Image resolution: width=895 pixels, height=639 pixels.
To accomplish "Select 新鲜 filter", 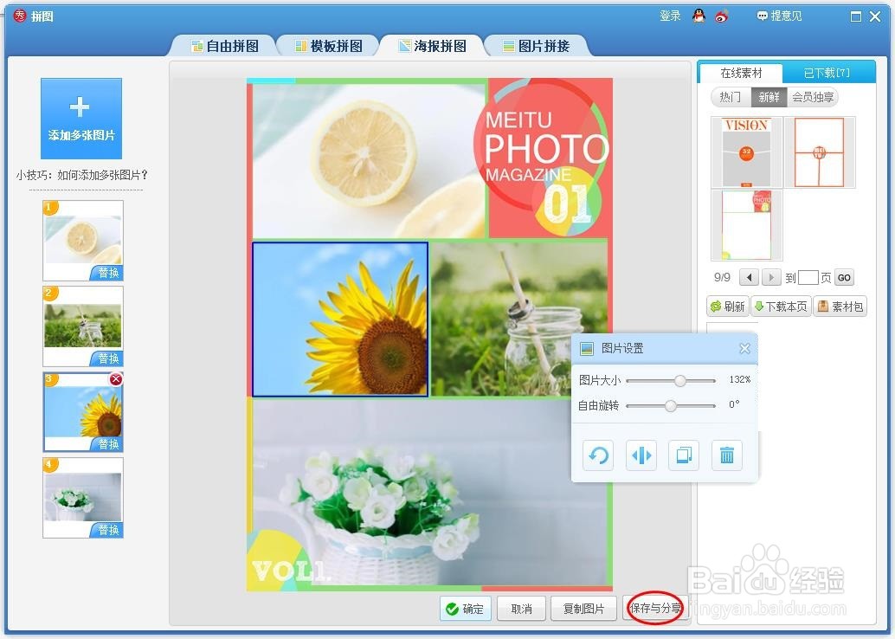I will (769, 97).
